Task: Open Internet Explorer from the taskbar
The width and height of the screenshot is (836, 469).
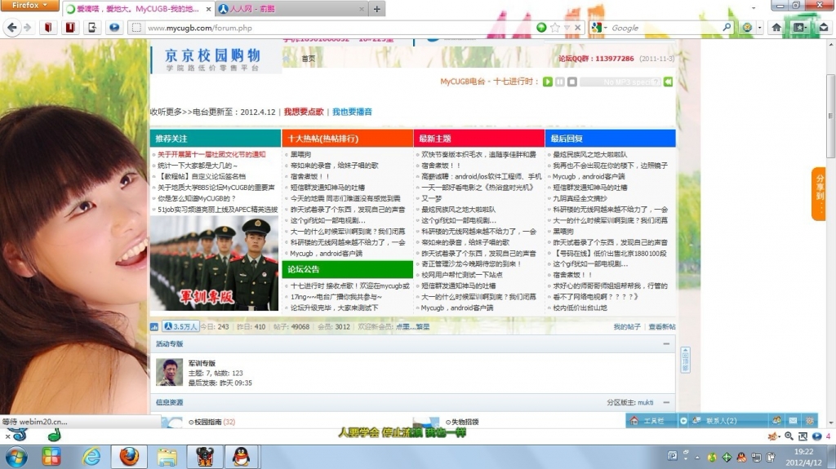Action: [91, 457]
